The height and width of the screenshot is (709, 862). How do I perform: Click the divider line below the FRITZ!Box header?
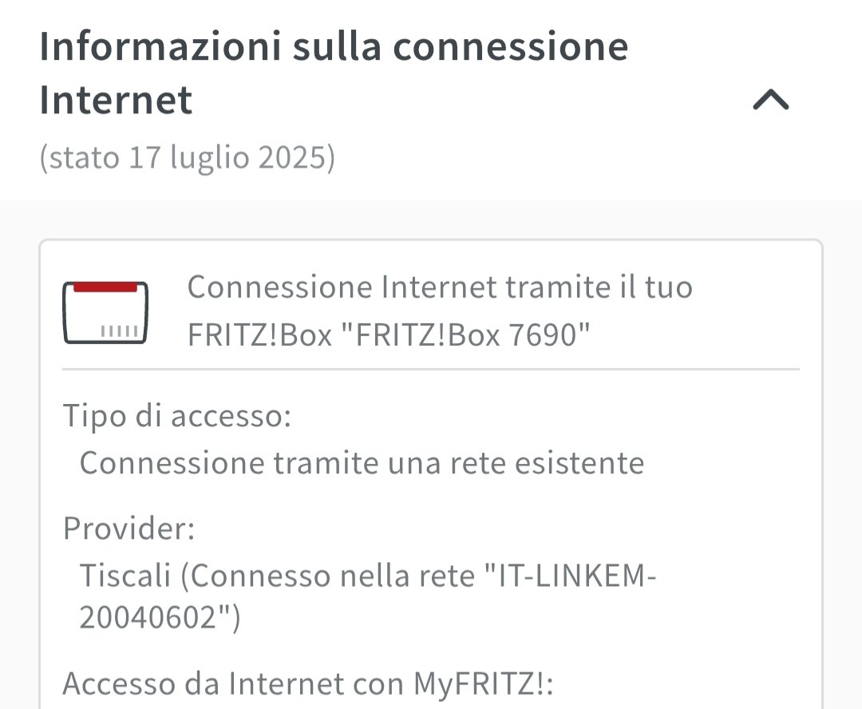(431, 370)
